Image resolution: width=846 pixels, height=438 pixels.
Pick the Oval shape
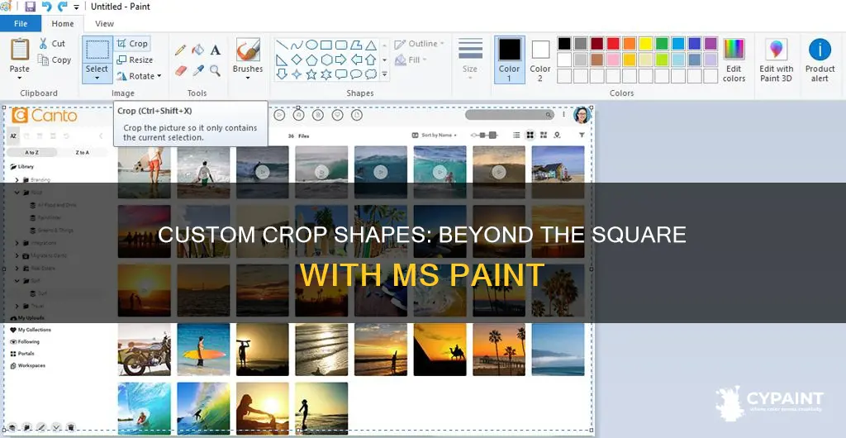click(x=311, y=45)
